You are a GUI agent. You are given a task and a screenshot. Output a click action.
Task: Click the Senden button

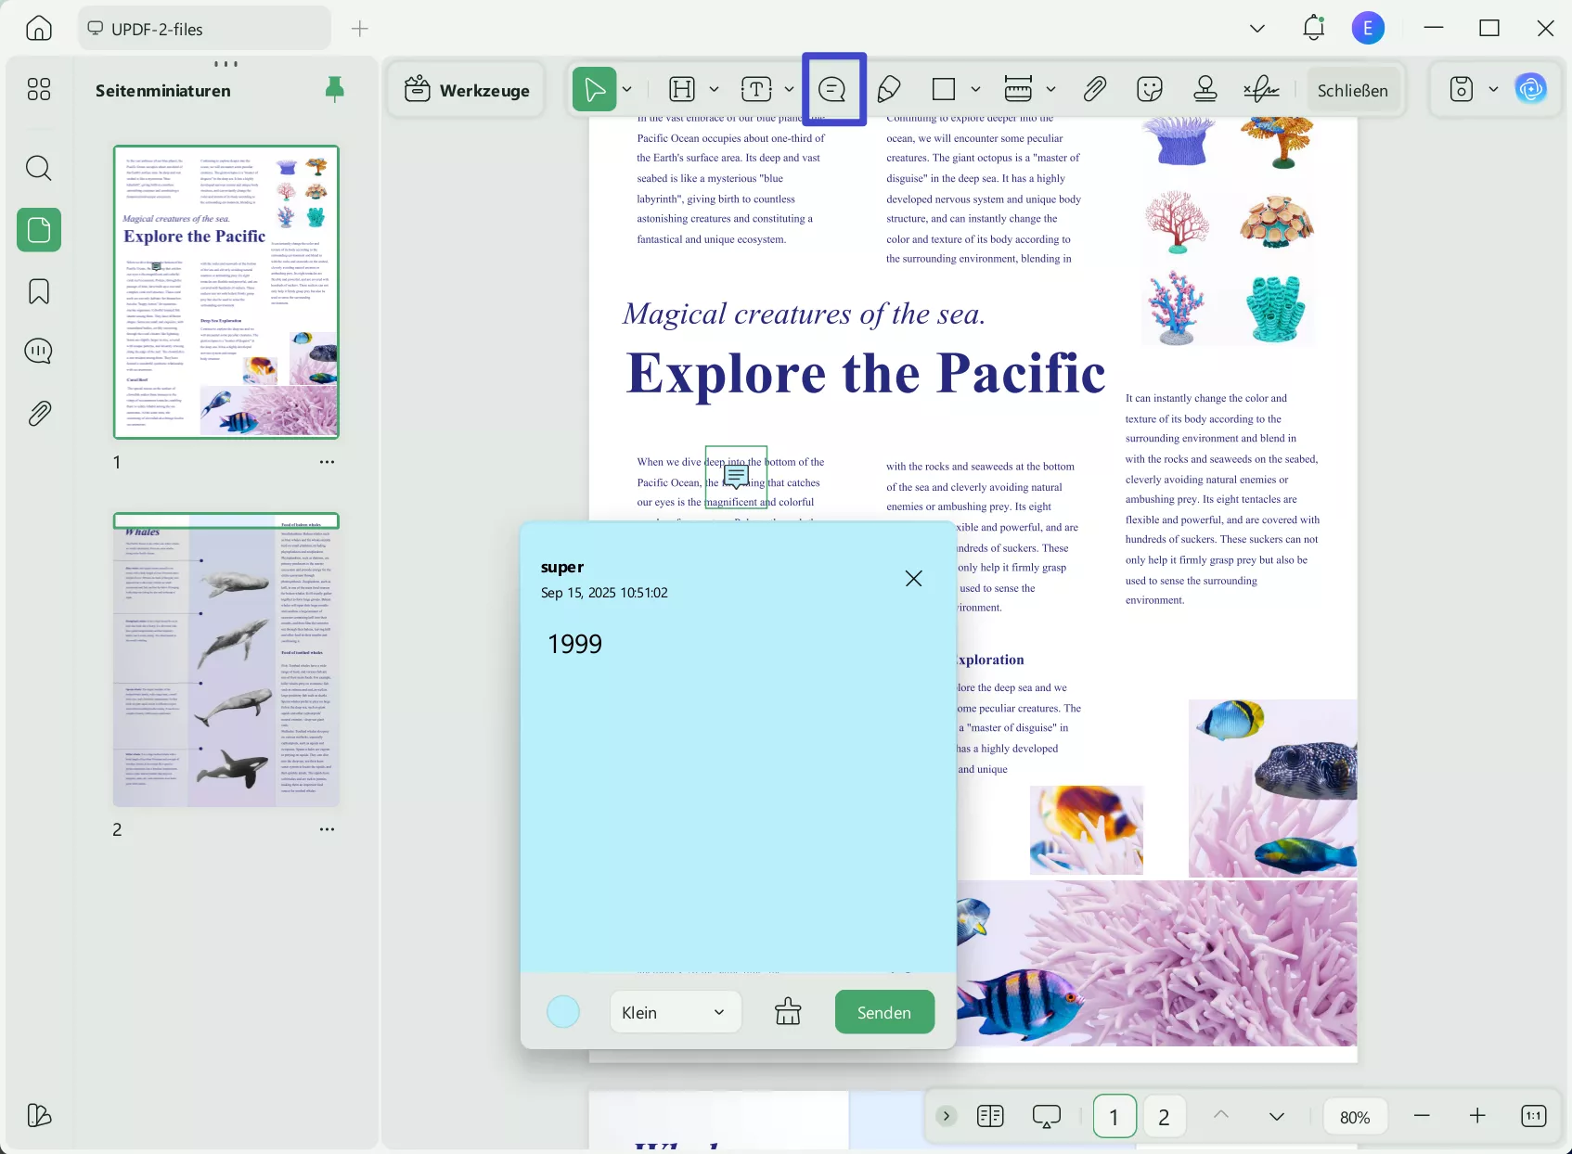click(x=883, y=1012)
